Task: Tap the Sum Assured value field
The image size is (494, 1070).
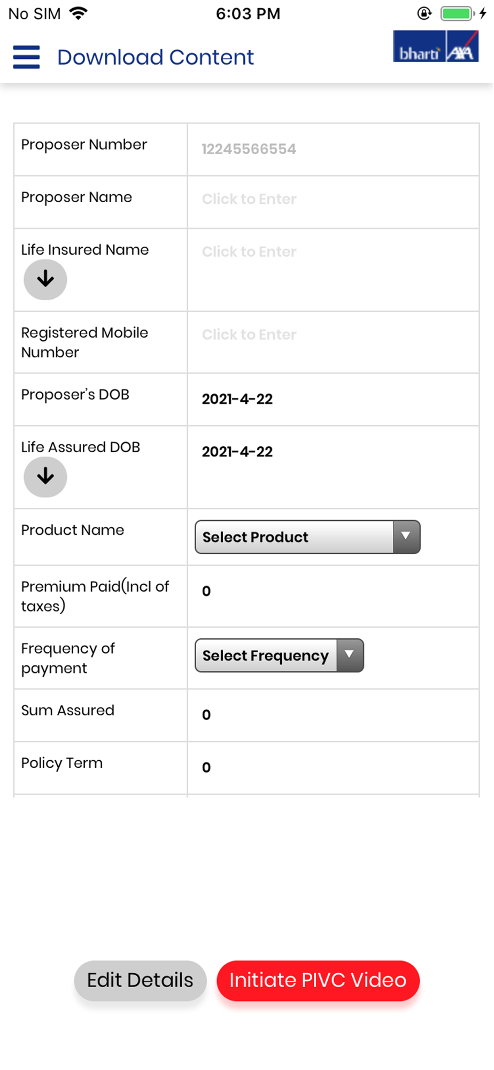Action: tap(333, 715)
